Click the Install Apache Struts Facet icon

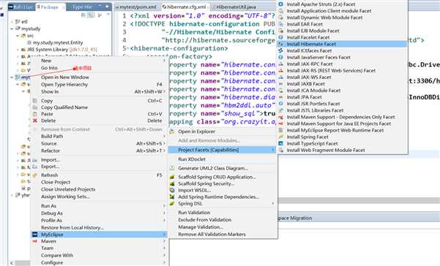pos(280,4)
